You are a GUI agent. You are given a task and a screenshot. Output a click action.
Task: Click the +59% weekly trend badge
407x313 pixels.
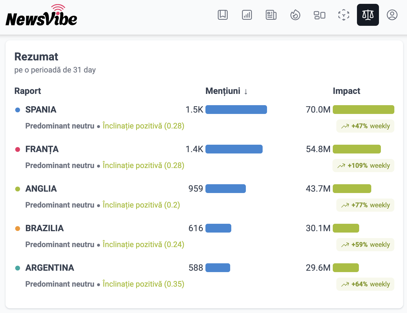pyautogui.click(x=365, y=245)
